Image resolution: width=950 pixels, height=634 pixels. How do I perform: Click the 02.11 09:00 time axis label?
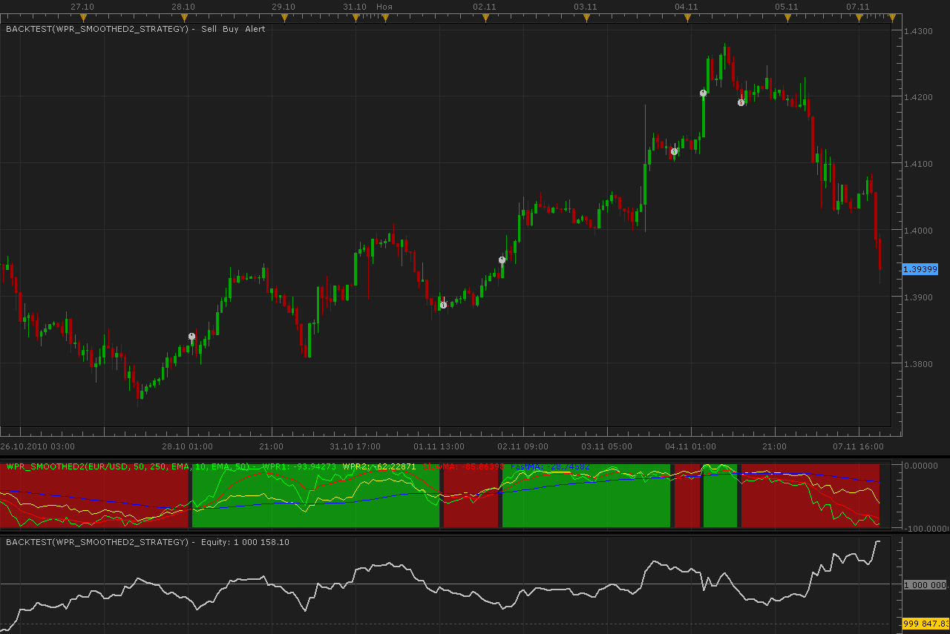click(523, 446)
